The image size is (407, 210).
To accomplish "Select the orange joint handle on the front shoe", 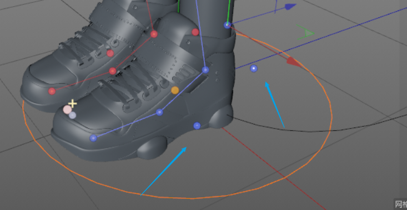I will point(175,90).
